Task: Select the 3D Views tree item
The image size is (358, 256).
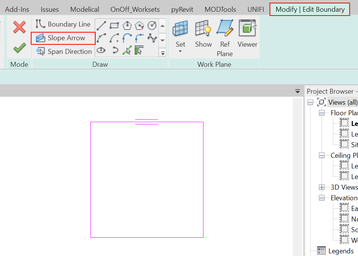Action: pyautogui.click(x=344, y=187)
